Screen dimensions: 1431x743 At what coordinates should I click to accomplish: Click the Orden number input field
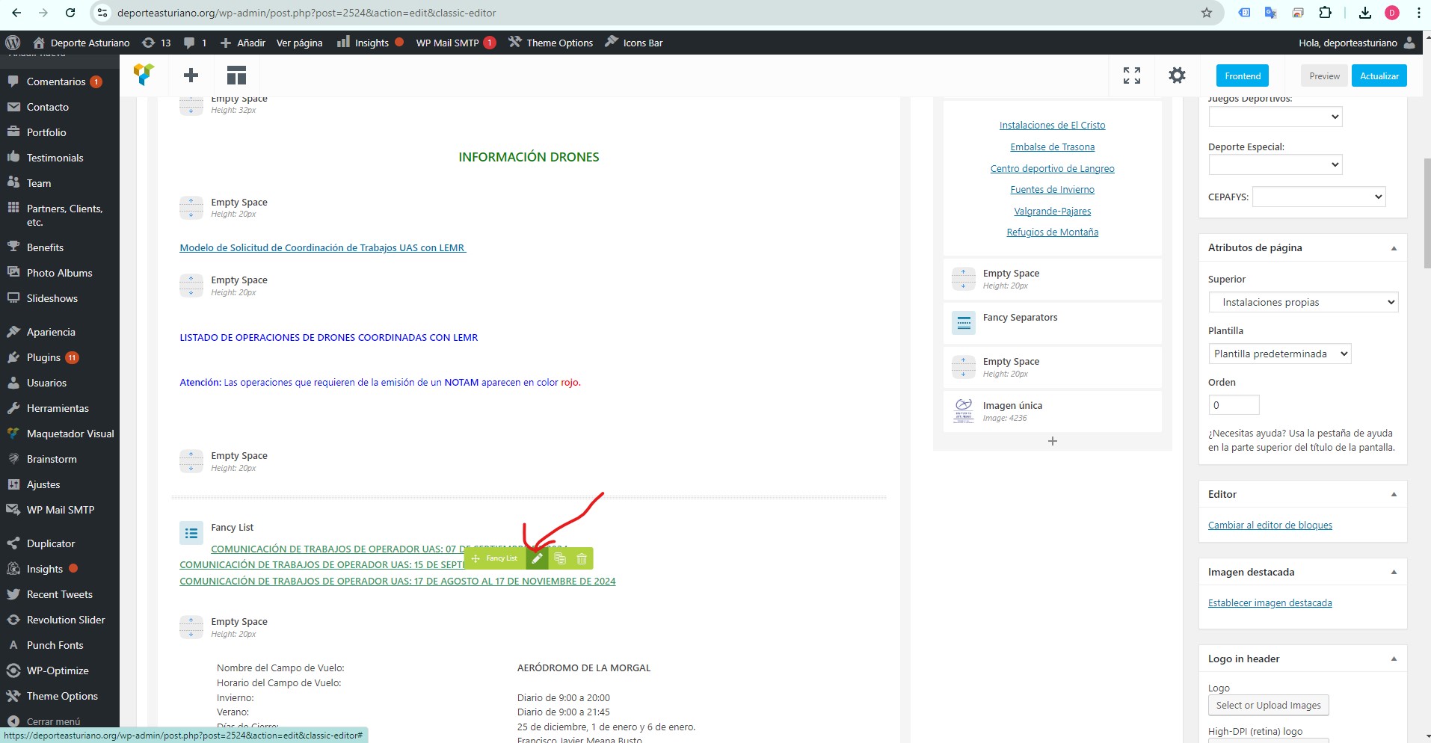pyautogui.click(x=1234, y=405)
